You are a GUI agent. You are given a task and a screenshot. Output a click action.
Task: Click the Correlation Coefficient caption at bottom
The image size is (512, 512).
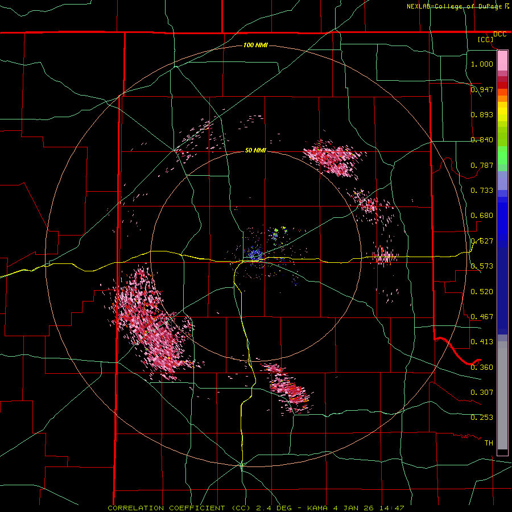[255, 508]
